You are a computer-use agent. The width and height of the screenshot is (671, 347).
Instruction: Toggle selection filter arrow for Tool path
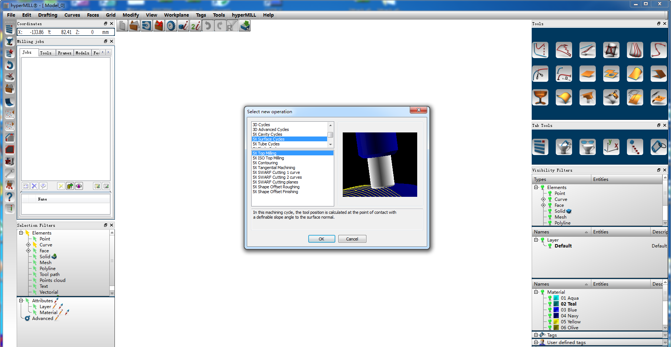(x=35, y=274)
